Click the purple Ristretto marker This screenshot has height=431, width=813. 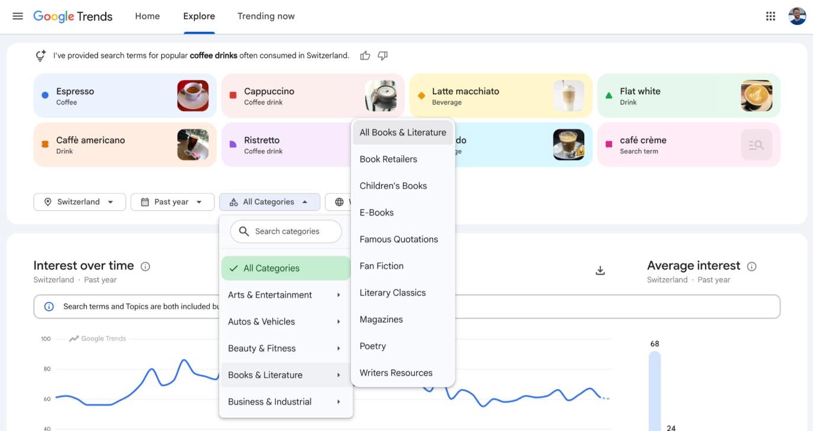tap(233, 144)
